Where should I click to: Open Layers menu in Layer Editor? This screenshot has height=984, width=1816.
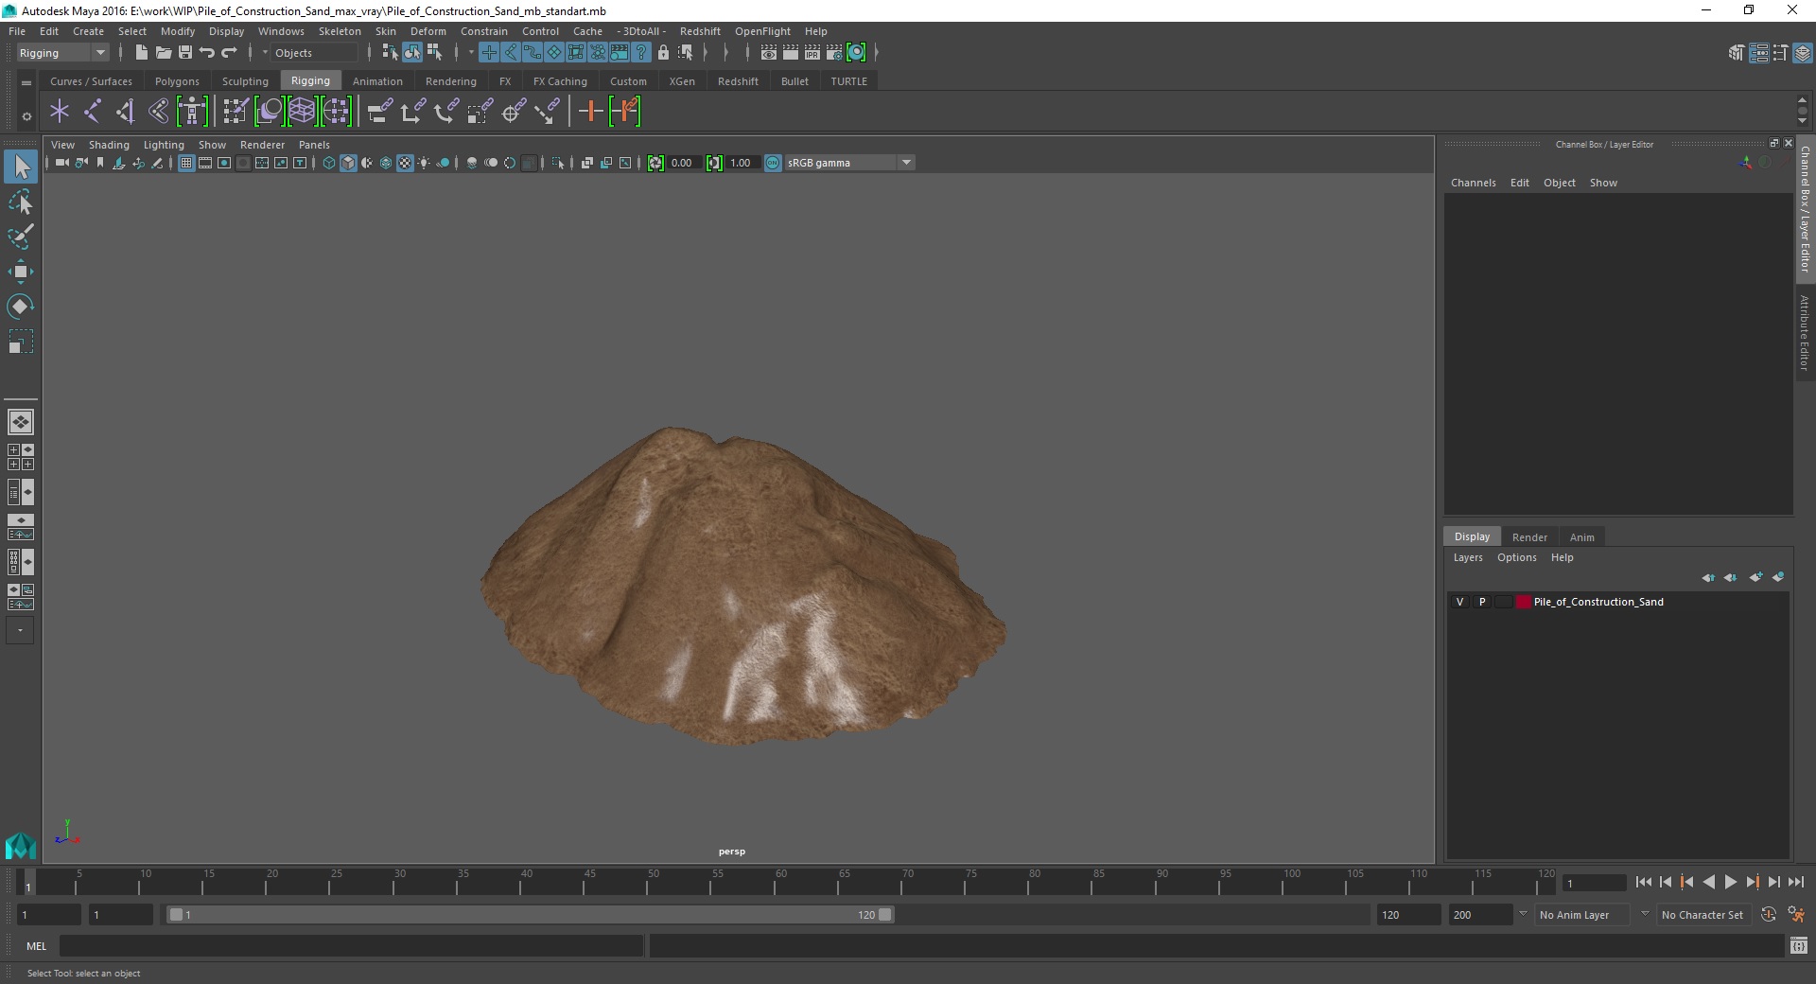[x=1468, y=557]
